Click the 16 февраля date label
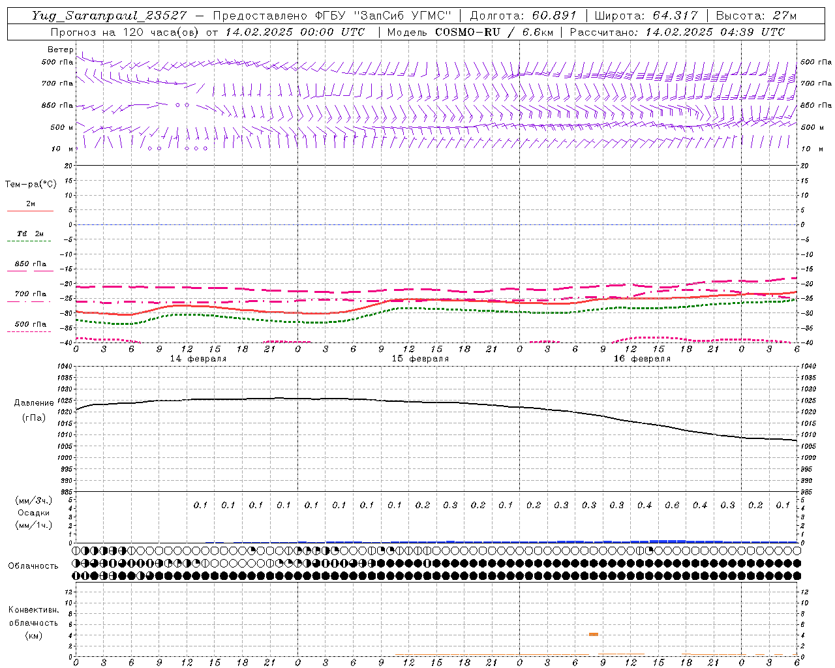835x668 pixels. [x=642, y=359]
